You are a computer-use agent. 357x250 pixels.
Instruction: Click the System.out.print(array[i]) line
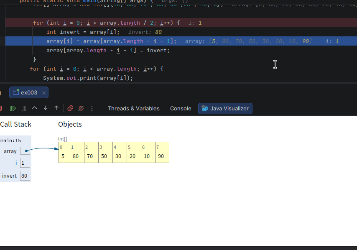click(x=88, y=78)
